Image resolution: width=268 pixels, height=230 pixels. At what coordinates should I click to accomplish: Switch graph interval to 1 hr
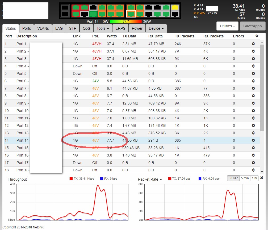pyautogui.click(x=254, y=178)
